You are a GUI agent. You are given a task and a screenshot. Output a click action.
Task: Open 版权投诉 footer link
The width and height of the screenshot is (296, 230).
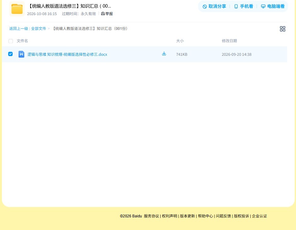click(x=241, y=216)
